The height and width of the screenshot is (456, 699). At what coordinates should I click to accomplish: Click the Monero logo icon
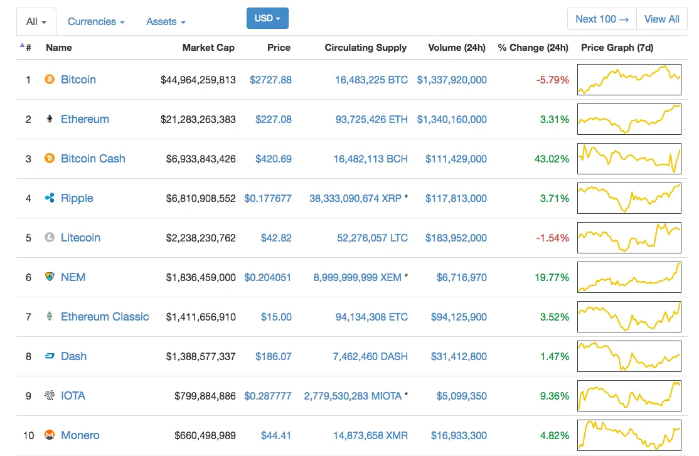(x=50, y=435)
